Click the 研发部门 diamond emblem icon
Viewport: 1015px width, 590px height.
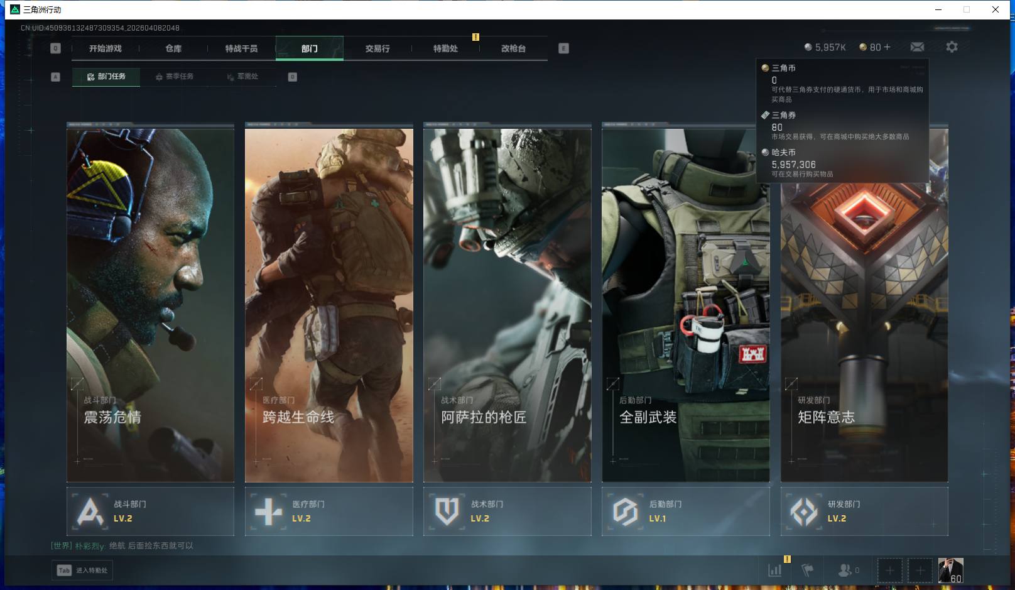click(804, 511)
